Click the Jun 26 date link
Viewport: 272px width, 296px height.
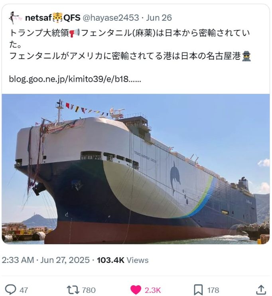pos(159,18)
